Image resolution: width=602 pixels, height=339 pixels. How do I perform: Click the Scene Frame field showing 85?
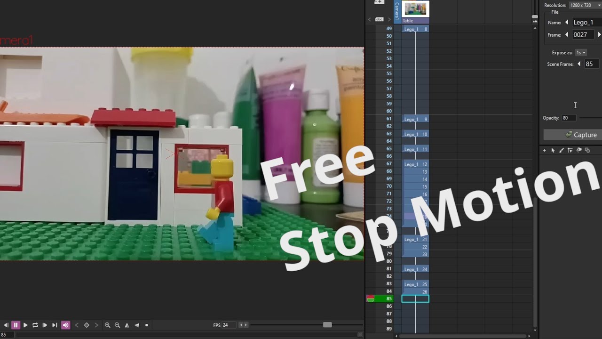point(593,64)
